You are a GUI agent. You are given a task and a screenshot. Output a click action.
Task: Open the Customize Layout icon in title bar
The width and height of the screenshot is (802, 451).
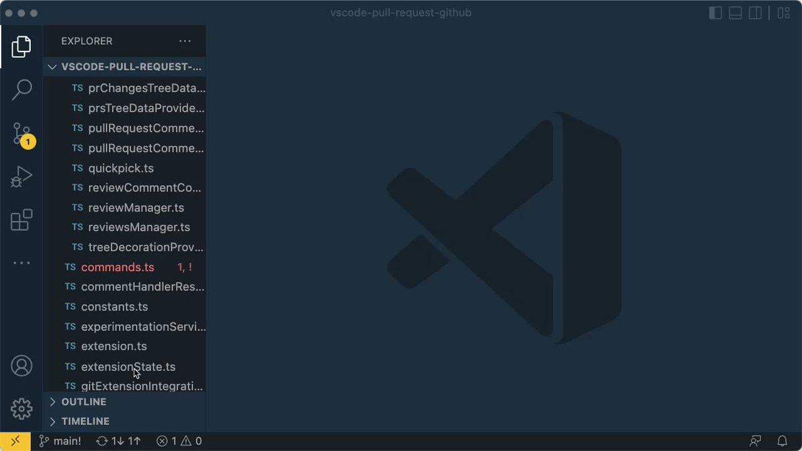(x=783, y=13)
